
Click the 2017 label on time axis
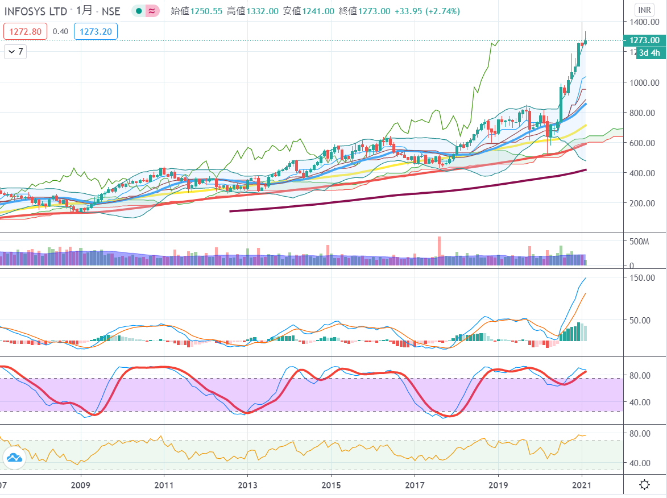tap(415, 485)
